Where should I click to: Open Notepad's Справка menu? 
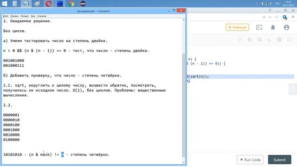pyautogui.click(x=42, y=16)
